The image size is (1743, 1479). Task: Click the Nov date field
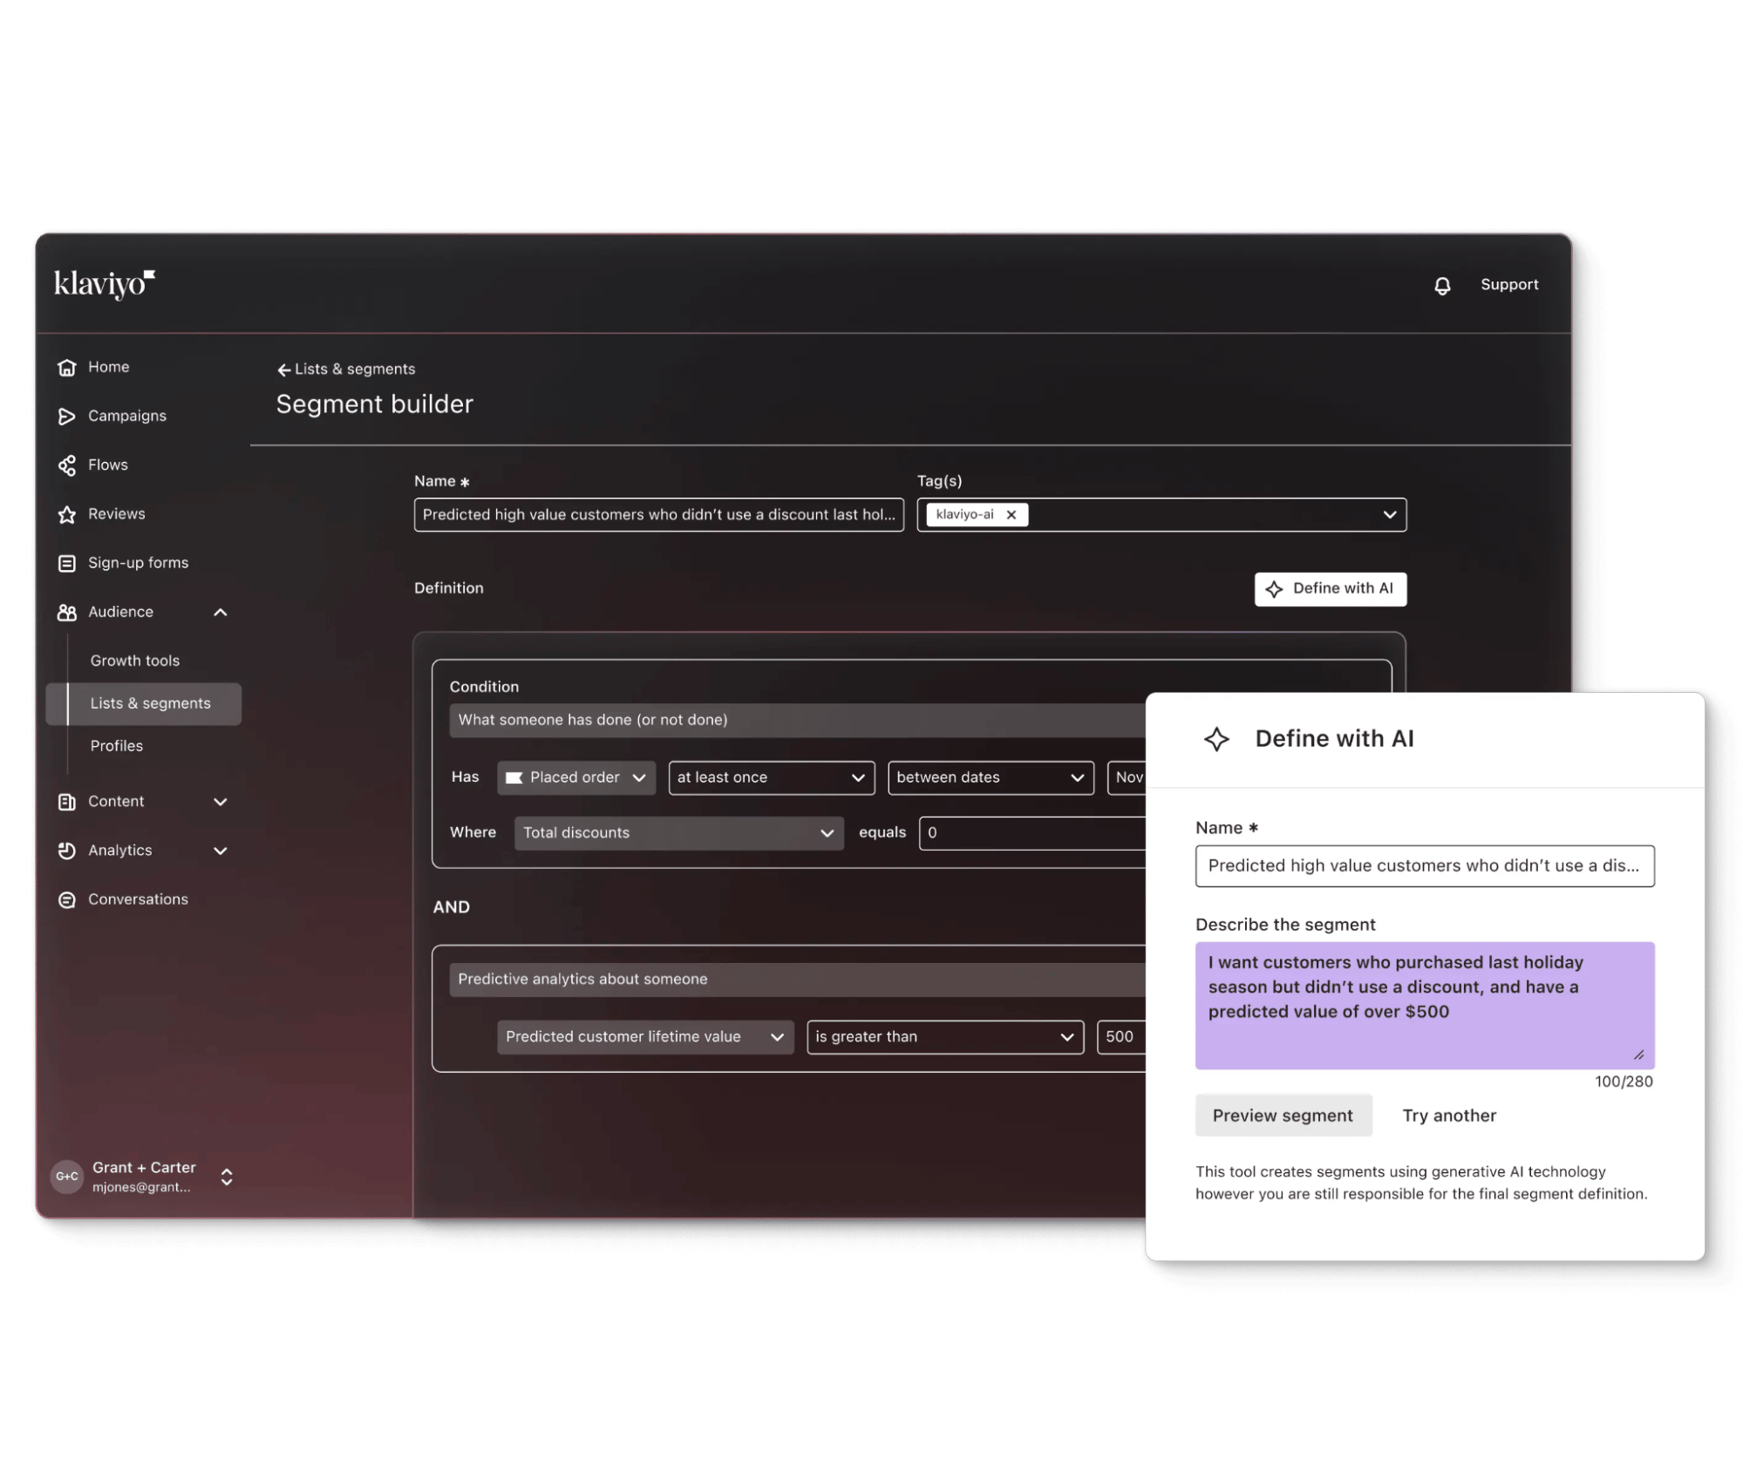point(1127,777)
